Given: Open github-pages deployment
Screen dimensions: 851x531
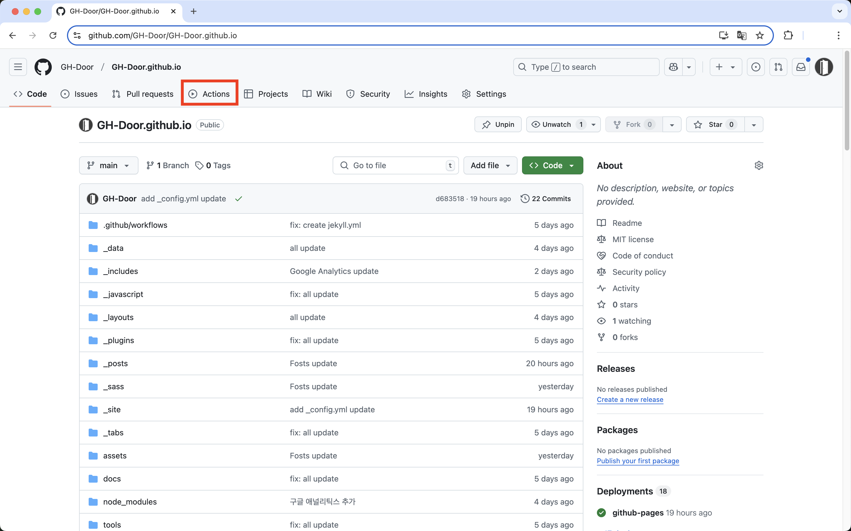Looking at the screenshot, I should [638, 513].
